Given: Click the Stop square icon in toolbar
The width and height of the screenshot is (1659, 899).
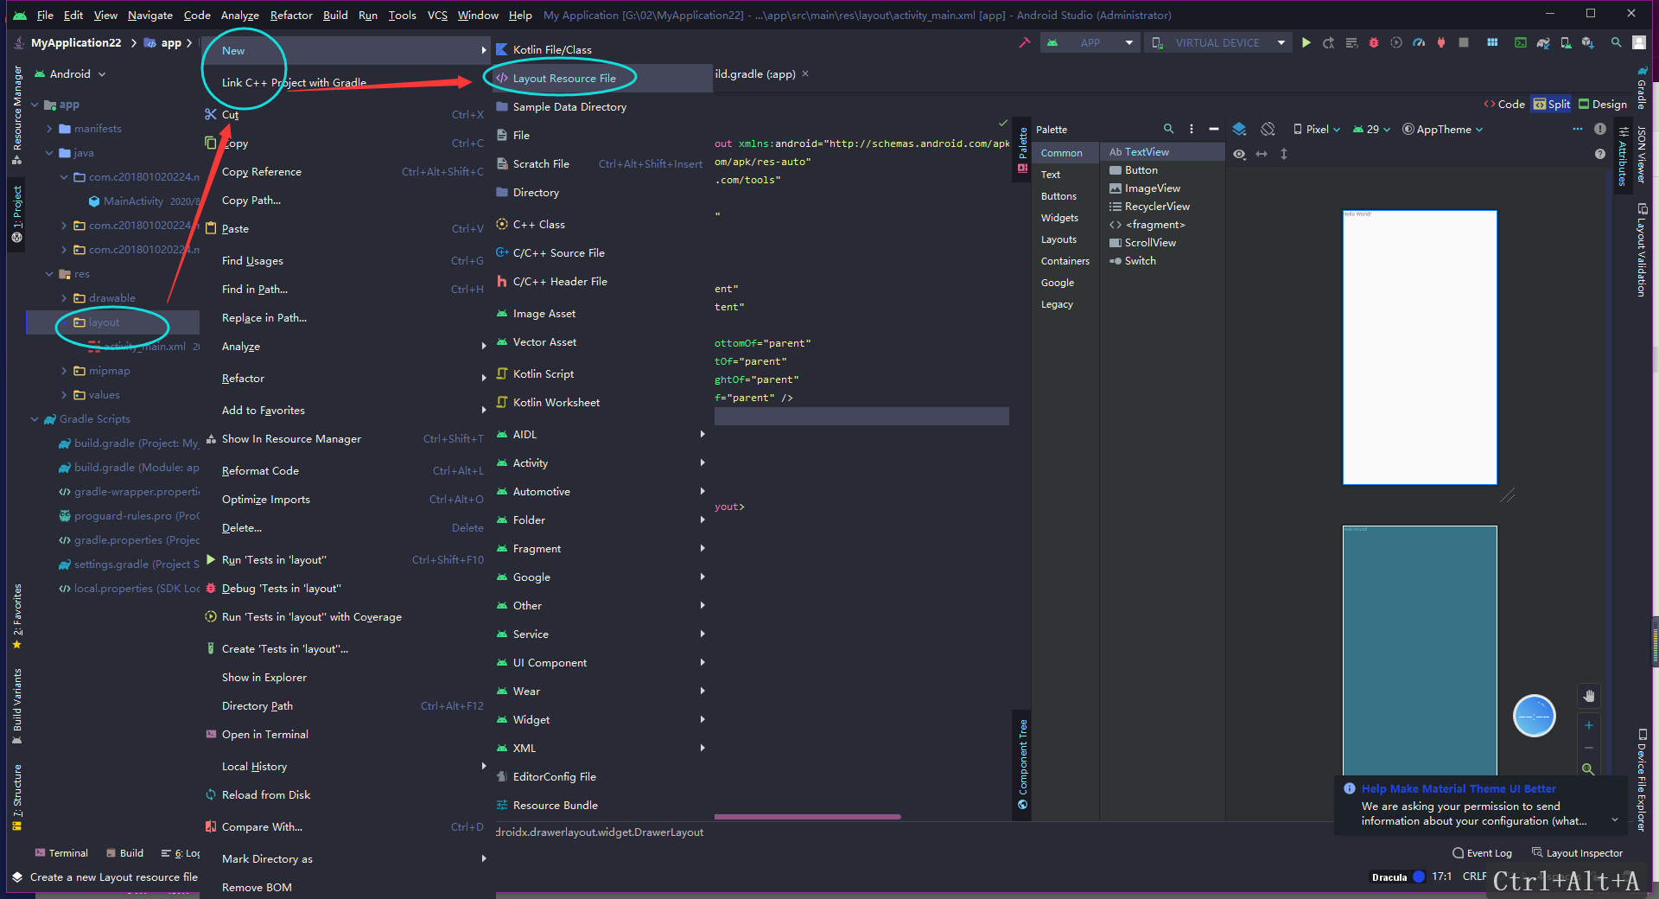Looking at the screenshot, I should pos(1464,42).
